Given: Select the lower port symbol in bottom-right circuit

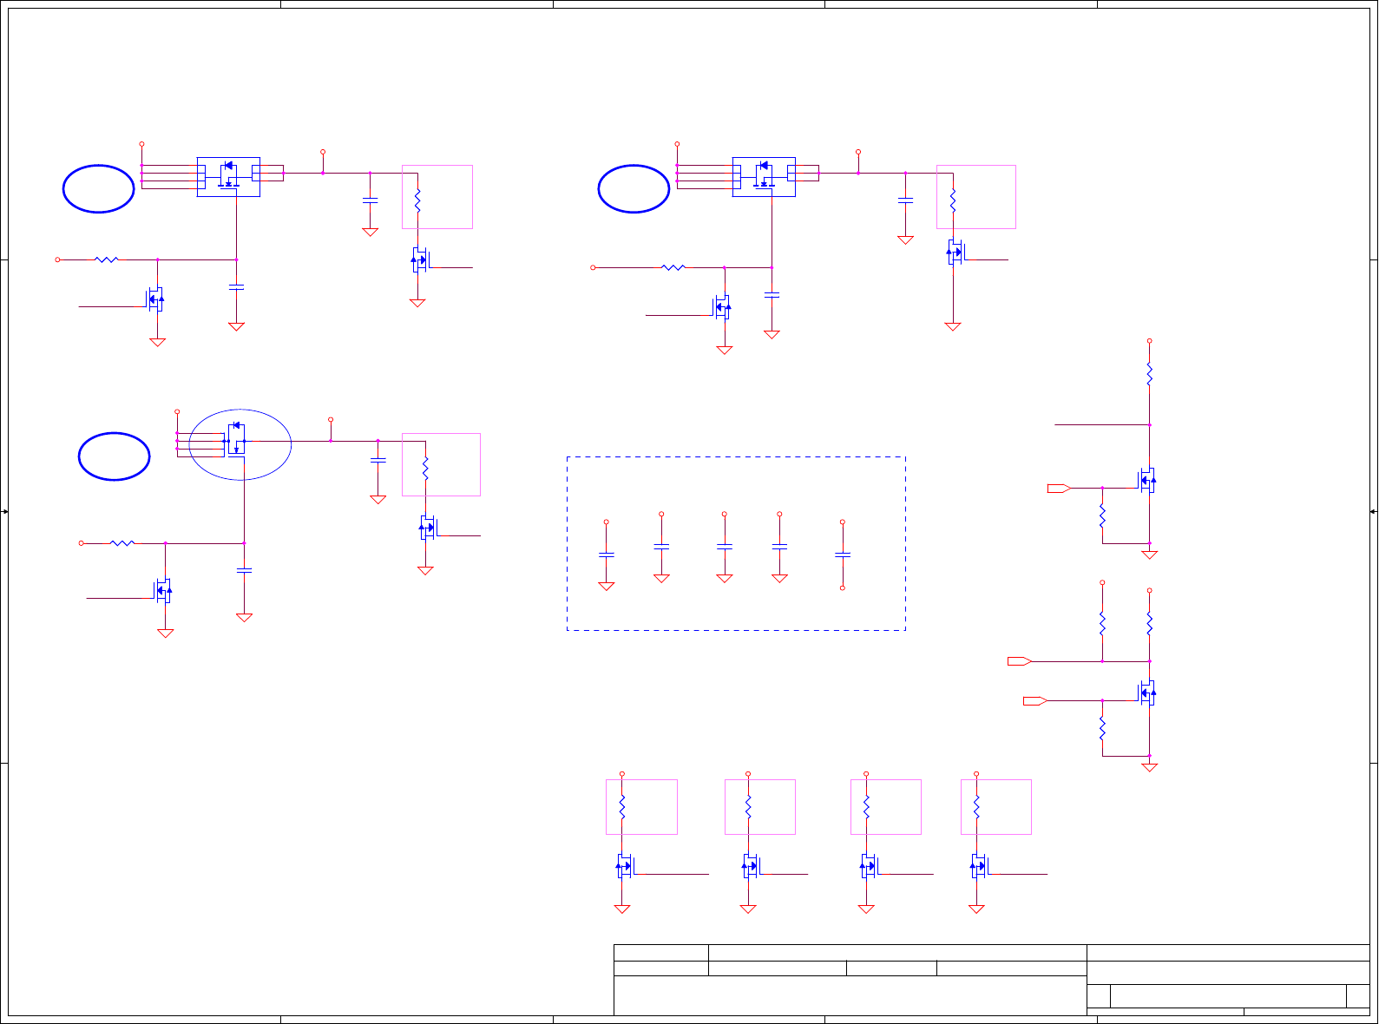Looking at the screenshot, I should pos(1035,700).
